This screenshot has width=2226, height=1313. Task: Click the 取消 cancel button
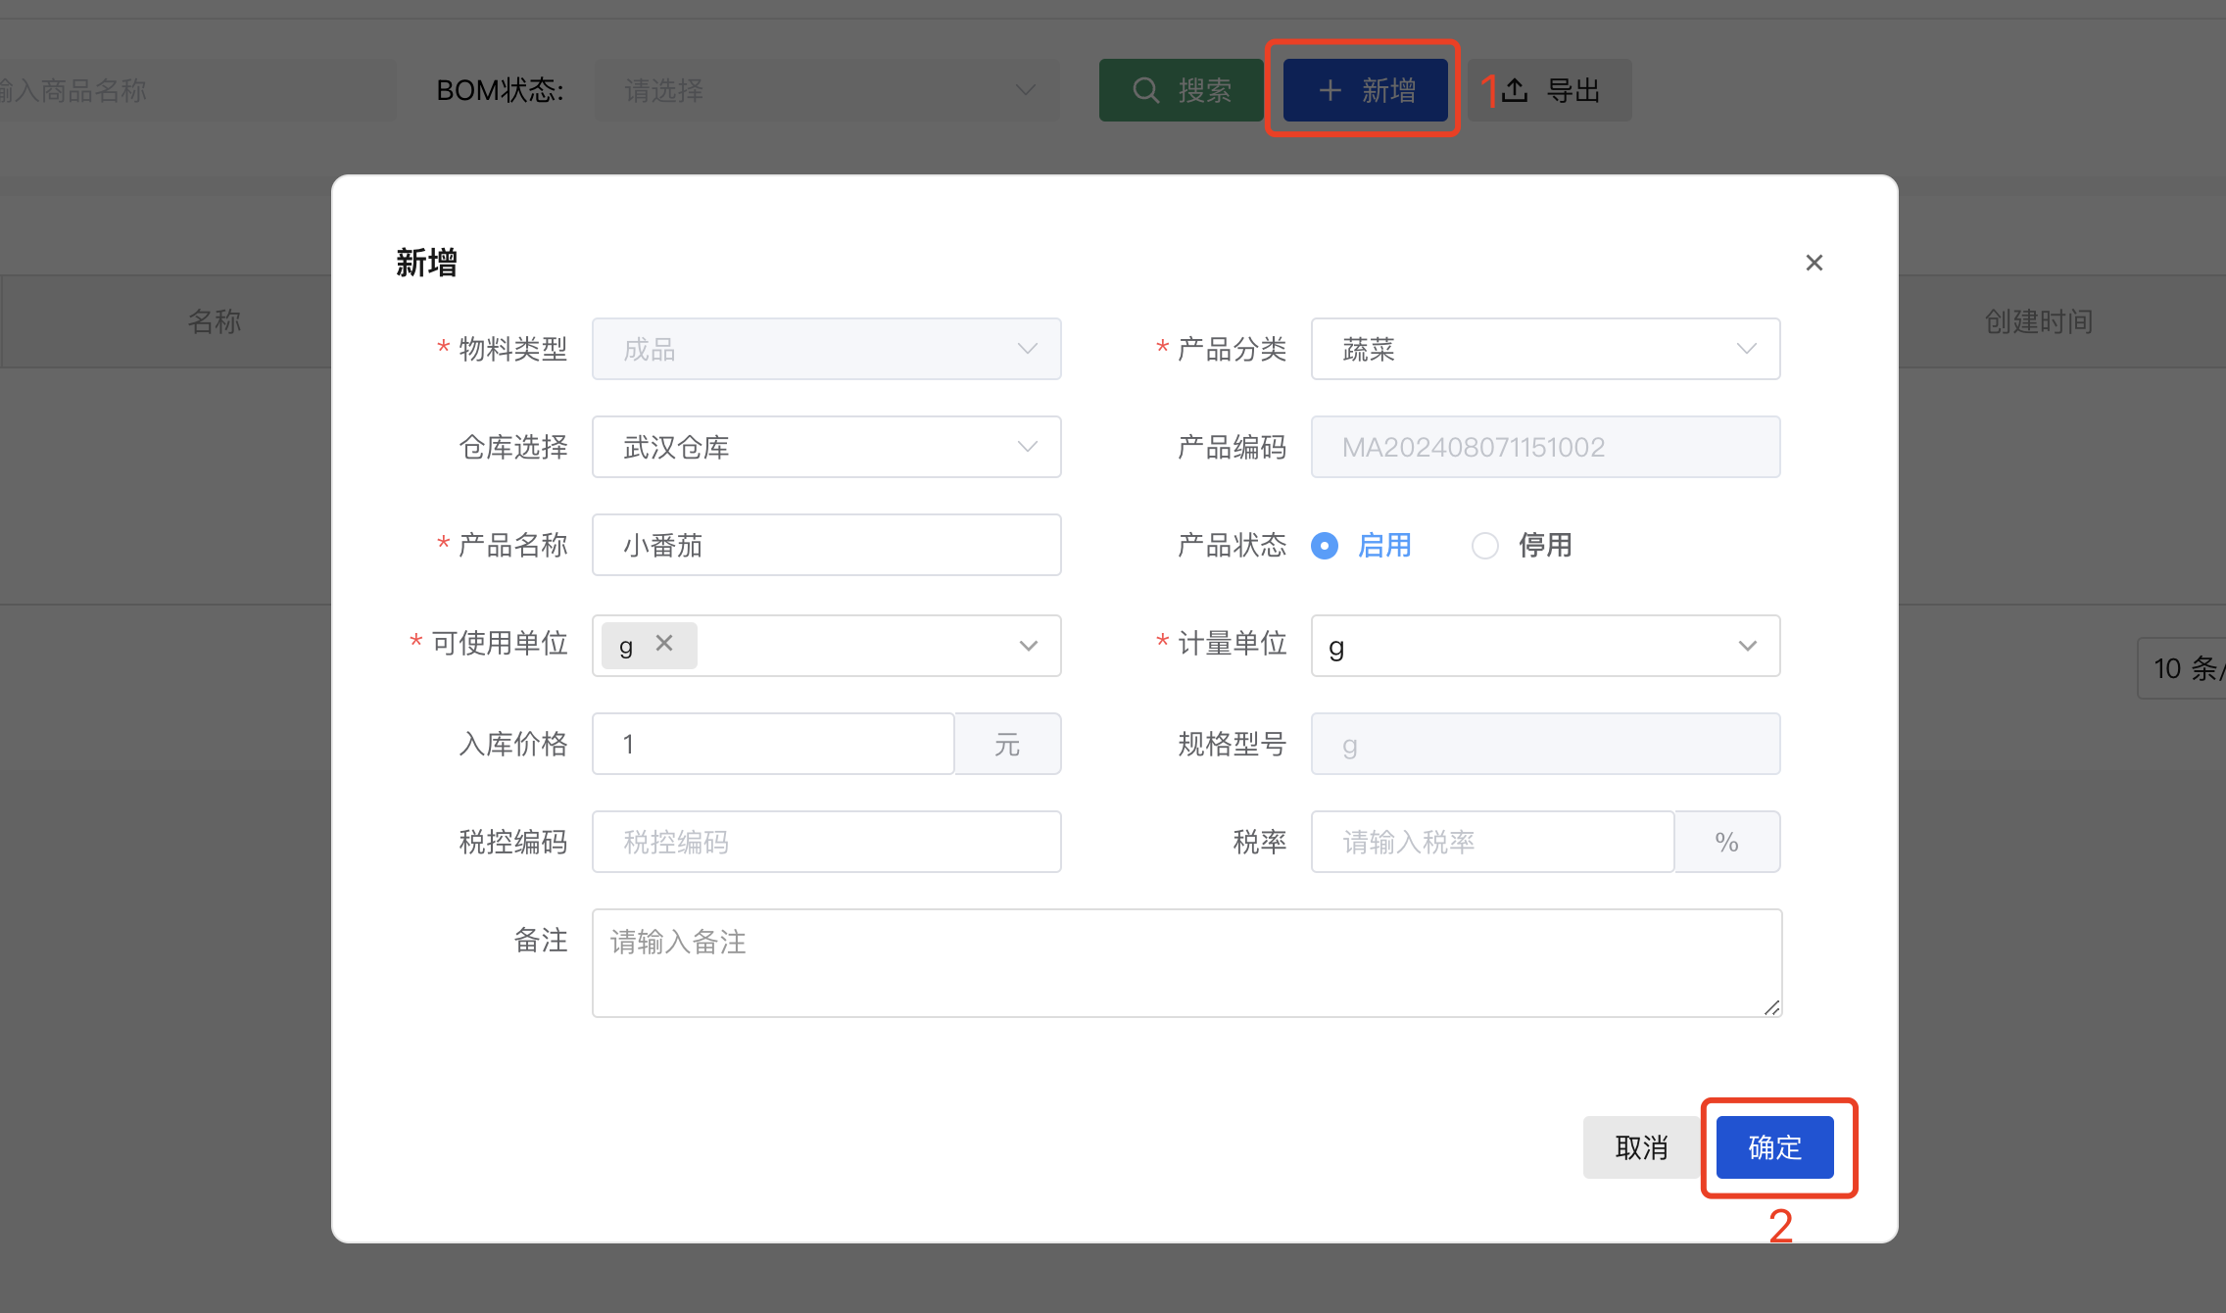point(1641,1147)
